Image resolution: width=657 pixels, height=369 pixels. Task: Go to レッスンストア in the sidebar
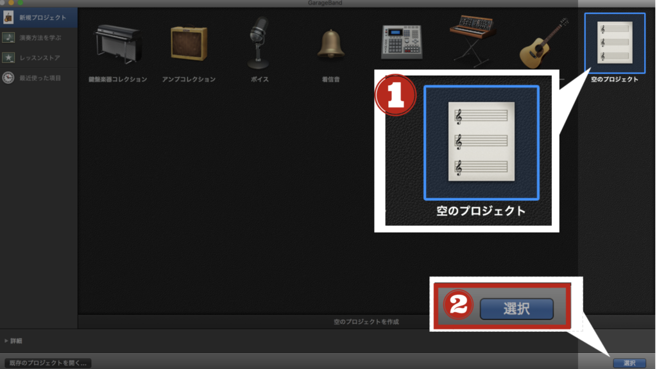point(38,58)
